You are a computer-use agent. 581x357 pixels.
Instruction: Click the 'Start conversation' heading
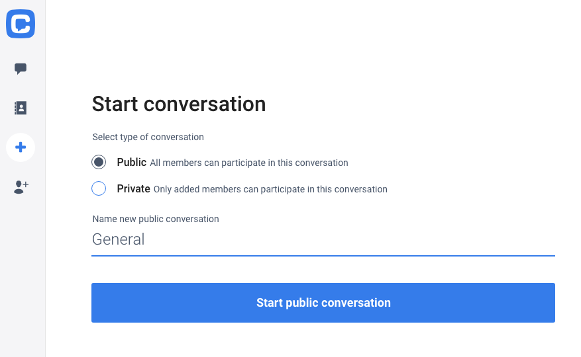click(x=179, y=104)
